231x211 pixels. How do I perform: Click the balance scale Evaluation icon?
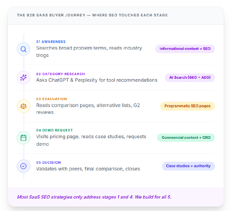(x=23, y=106)
